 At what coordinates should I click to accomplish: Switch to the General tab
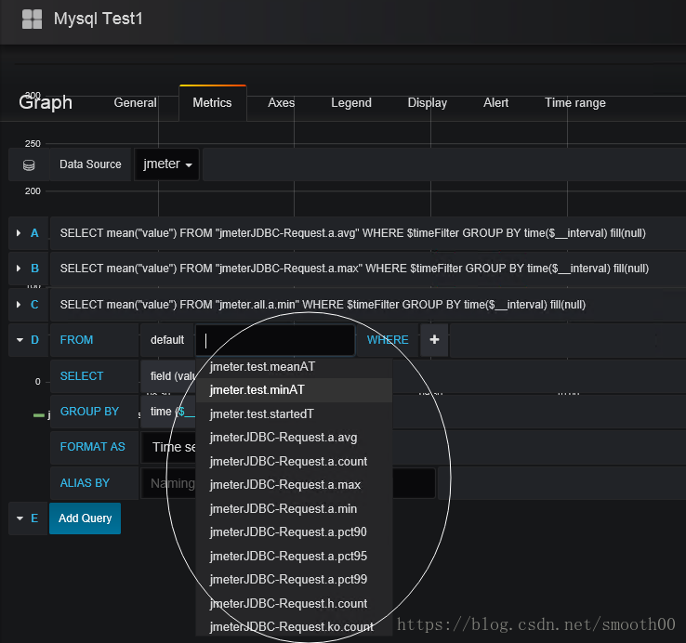click(135, 103)
